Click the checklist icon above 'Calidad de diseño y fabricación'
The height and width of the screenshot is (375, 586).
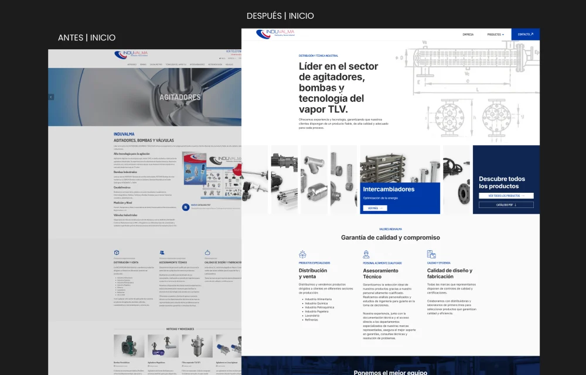(431, 254)
